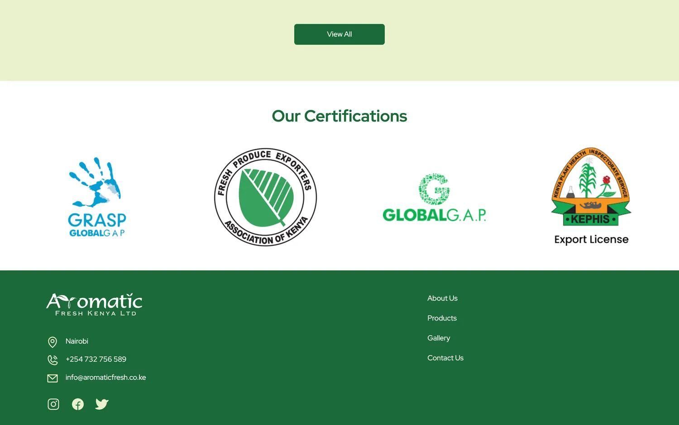Screen dimensions: 679x425
Task: Go to the Products footer link
Action: (x=442, y=318)
